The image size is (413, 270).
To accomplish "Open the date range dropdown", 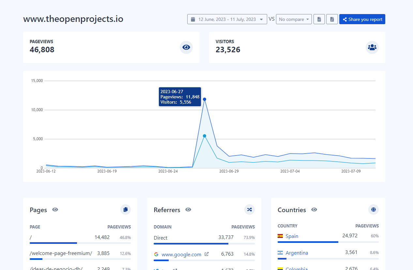I will [227, 19].
